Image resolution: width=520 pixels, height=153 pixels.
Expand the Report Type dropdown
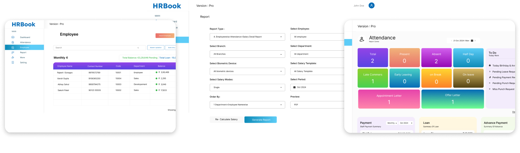pos(247,37)
